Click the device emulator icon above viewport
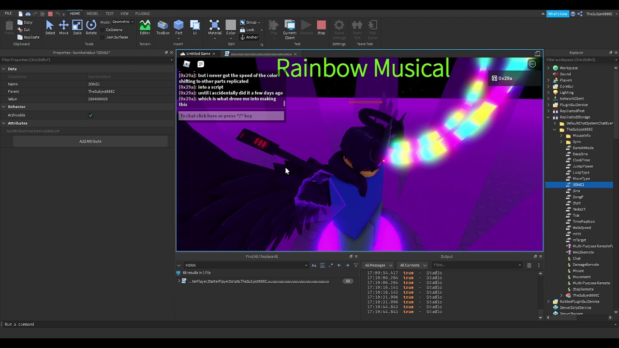The image size is (619, 348). click(x=537, y=54)
